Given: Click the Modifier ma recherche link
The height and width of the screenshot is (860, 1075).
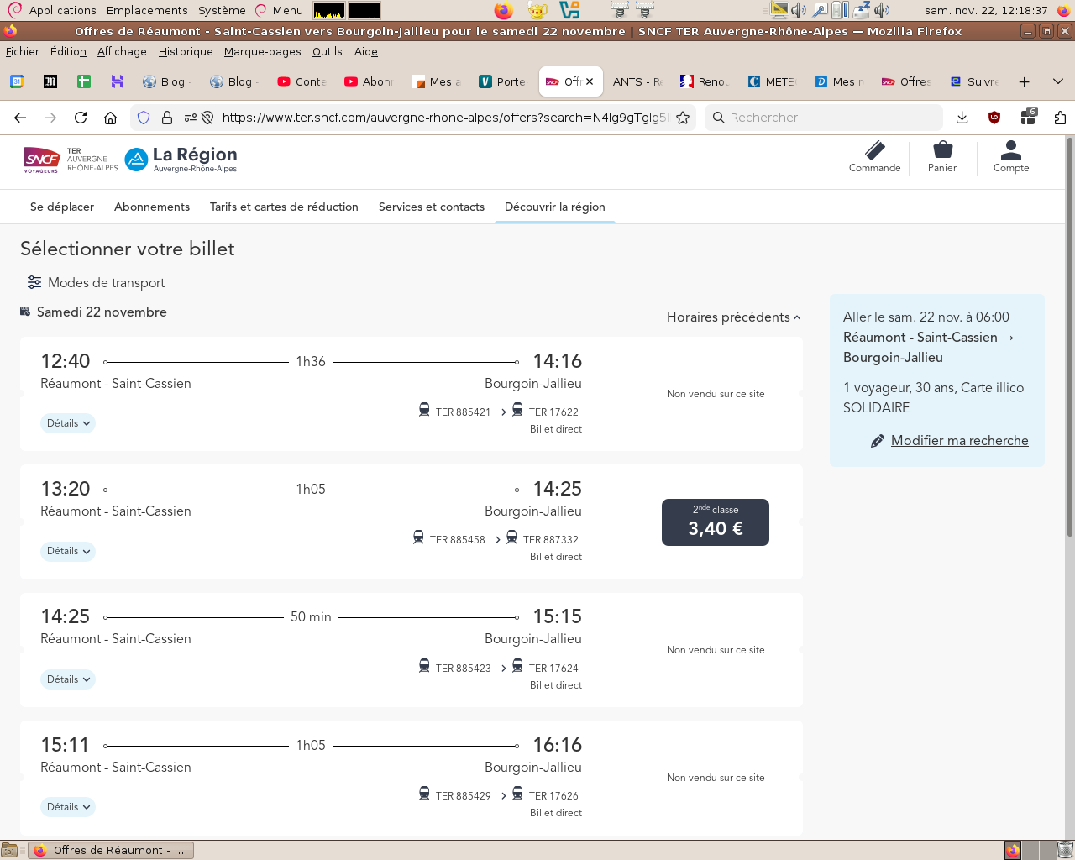Looking at the screenshot, I should tap(959, 440).
